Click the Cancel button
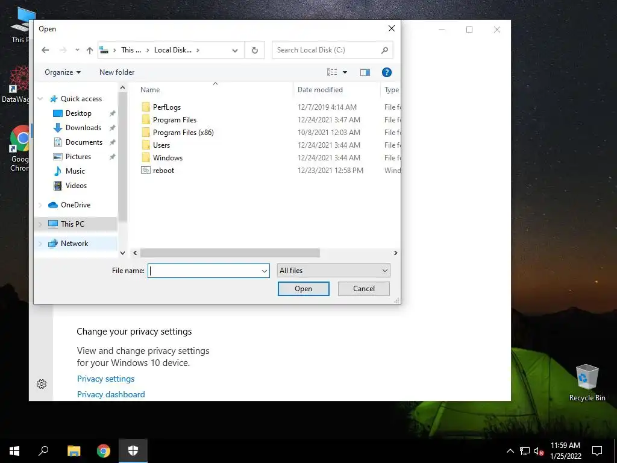The height and width of the screenshot is (463, 617). pyautogui.click(x=363, y=289)
